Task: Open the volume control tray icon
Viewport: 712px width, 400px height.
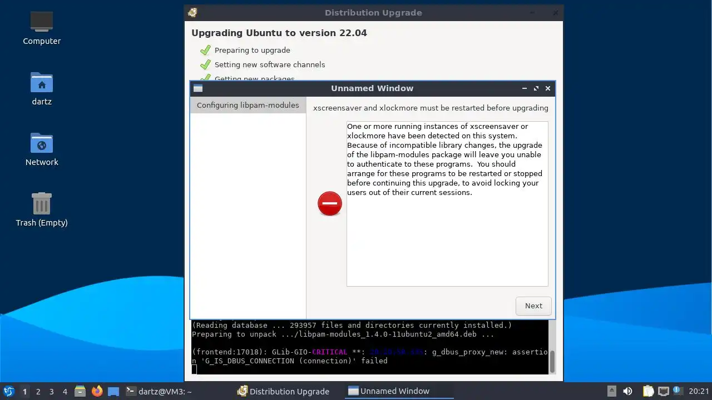Action: 627,391
